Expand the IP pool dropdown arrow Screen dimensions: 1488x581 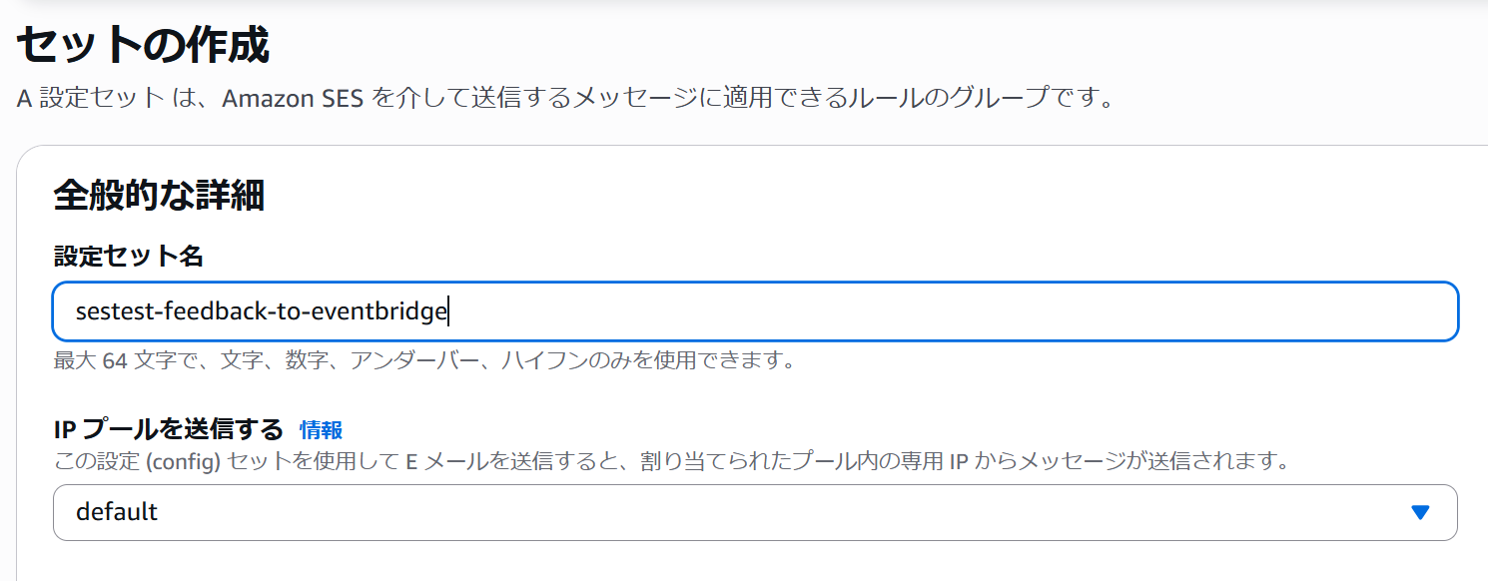click(x=1420, y=512)
